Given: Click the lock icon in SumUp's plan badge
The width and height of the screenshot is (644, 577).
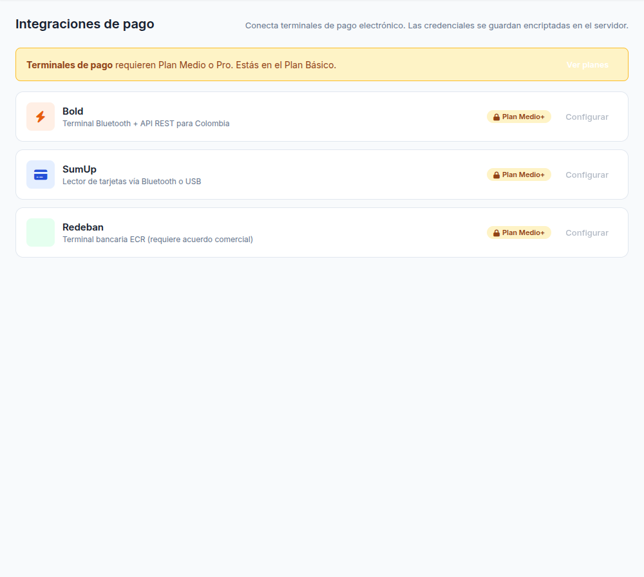Looking at the screenshot, I should [496, 175].
